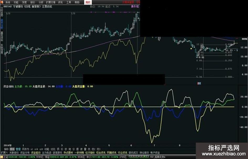Click 深证 index reading in status bar
Image resolution: width=248 pixels, height=159 pixels.
coord(65,157)
